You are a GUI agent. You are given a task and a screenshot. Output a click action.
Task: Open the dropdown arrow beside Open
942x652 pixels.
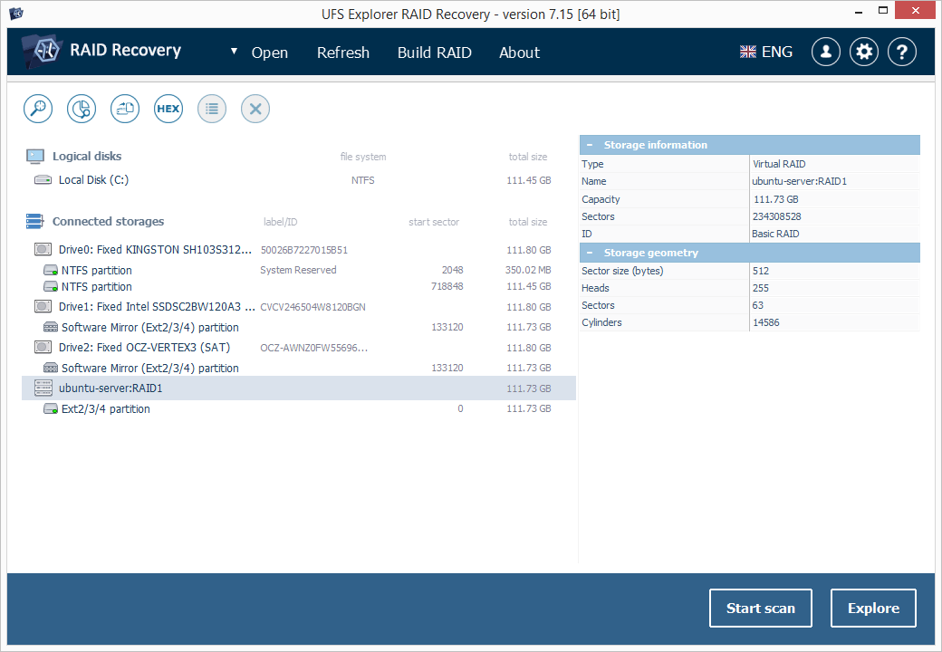[235, 52]
